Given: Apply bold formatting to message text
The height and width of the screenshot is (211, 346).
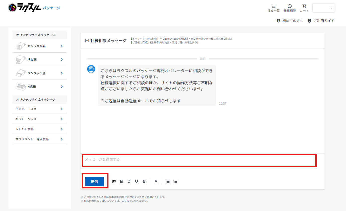Looking at the screenshot, I should (121, 181).
